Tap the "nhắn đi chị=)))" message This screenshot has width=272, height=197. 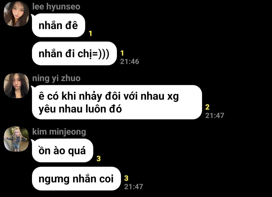click(x=74, y=54)
